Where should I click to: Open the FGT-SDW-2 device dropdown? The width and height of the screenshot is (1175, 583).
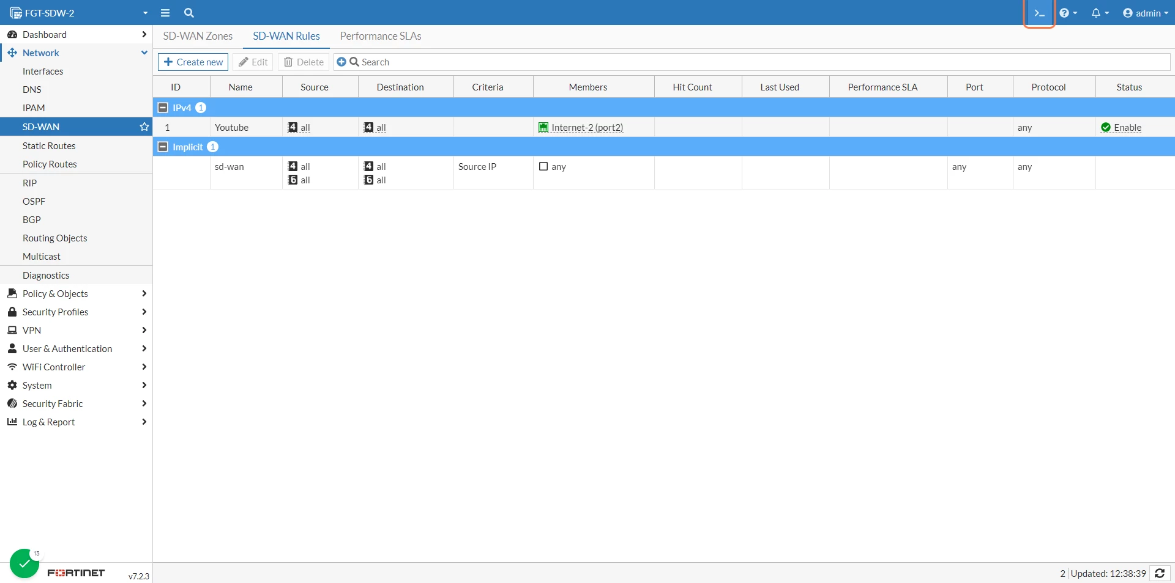click(x=79, y=13)
